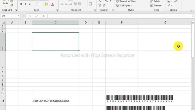Click the Delete cells button
The image size is (195, 110).
tap(155, 1)
